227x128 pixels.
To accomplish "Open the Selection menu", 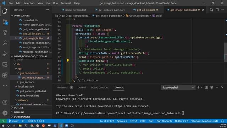I will tap(29, 3).
